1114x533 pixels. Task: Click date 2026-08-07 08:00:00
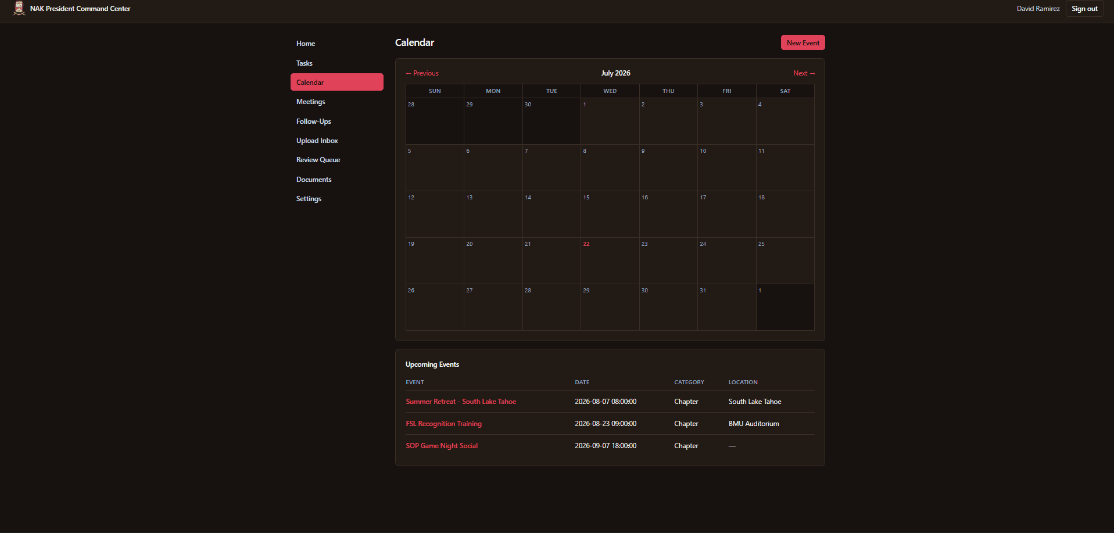(x=606, y=402)
